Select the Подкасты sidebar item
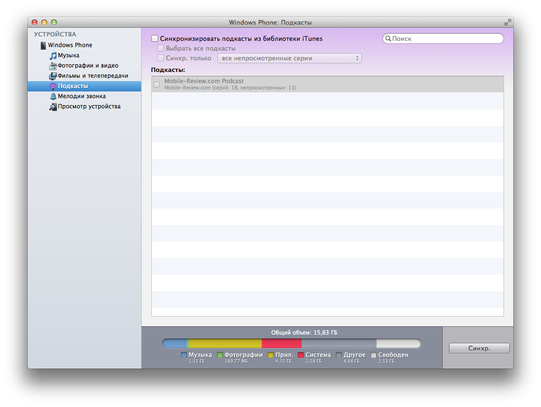The height and width of the screenshot is (407, 541). 85,86
